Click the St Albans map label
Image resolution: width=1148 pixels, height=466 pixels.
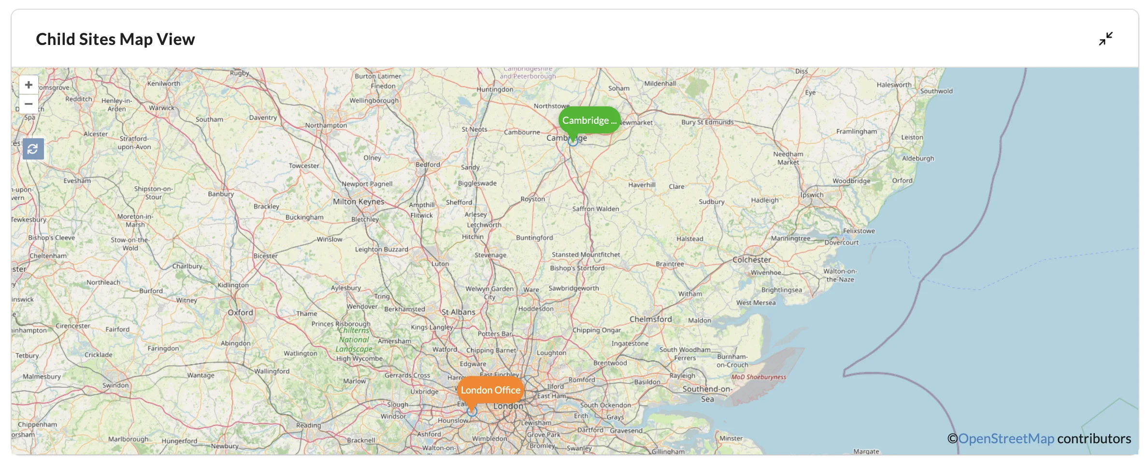(x=459, y=312)
